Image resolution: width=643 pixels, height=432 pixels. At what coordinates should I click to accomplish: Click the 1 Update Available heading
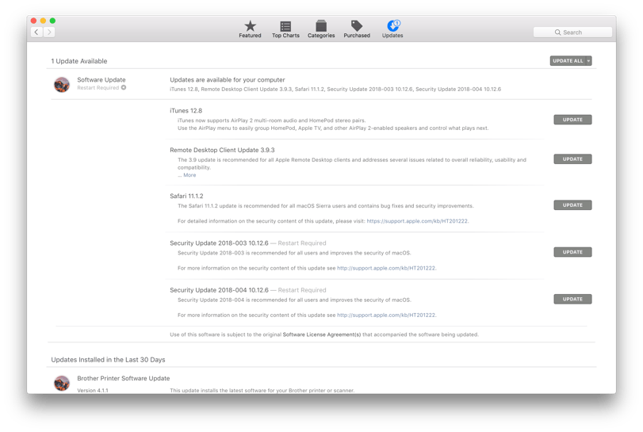click(x=79, y=61)
